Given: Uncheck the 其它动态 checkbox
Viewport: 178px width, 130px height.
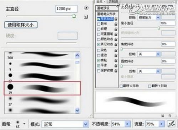Looking at the screenshot, I should point(99,44).
